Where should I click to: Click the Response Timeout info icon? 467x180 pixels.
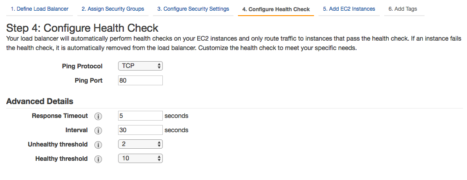click(x=98, y=116)
